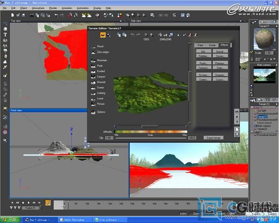The height and width of the screenshot is (223, 279).
Task: Click the scissors Cut icon in main toolbar
Action: pyautogui.click(x=32, y=15)
